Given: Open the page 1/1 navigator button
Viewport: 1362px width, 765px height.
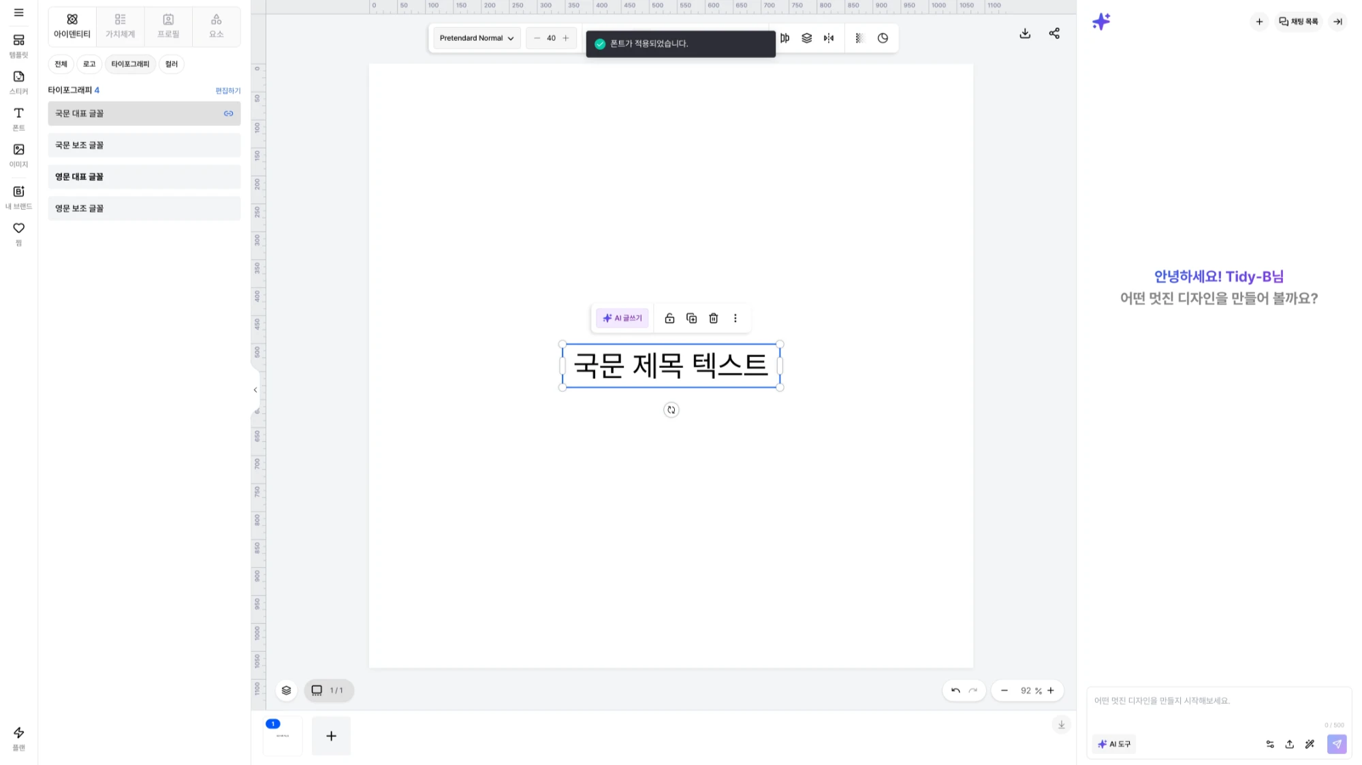Looking at the screenshot, I should tap(329, 691).
